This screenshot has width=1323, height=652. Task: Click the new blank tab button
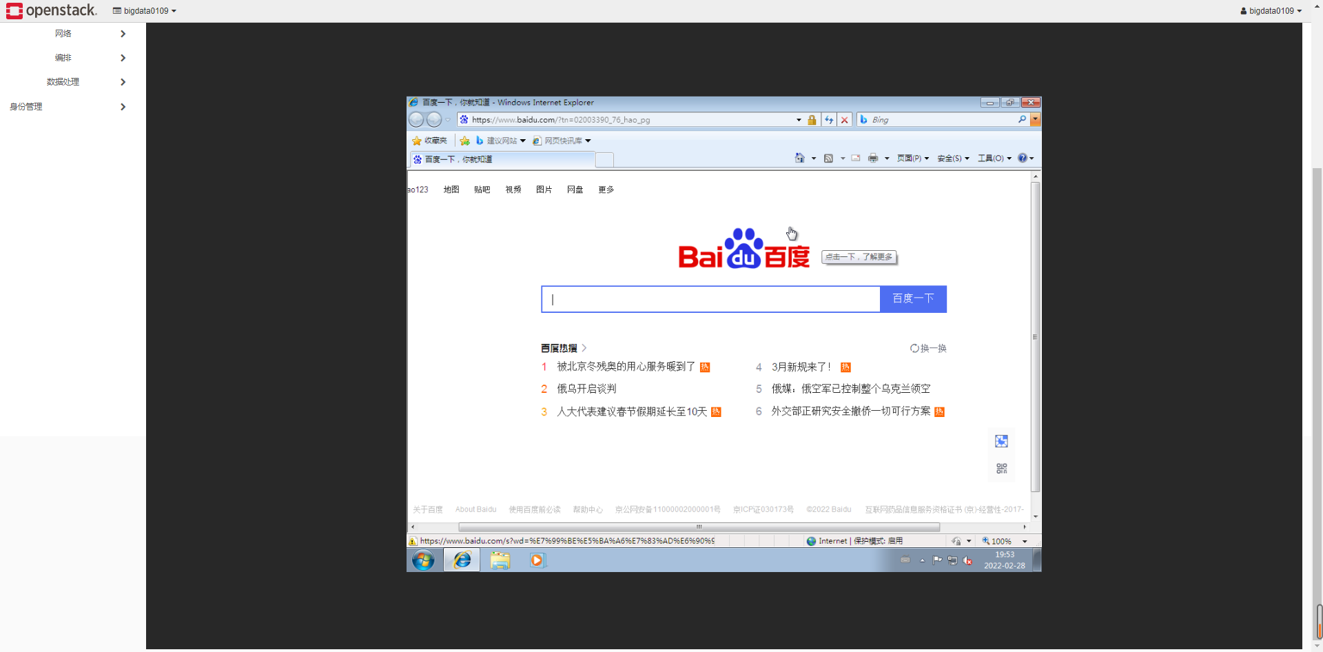[604, 160]
